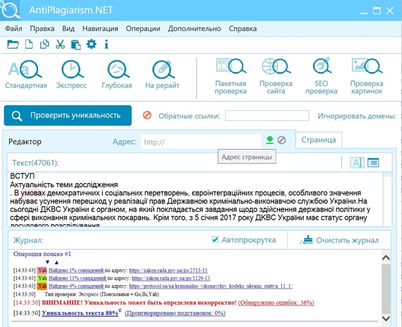Open the Правка menu

tap(42, 28)
